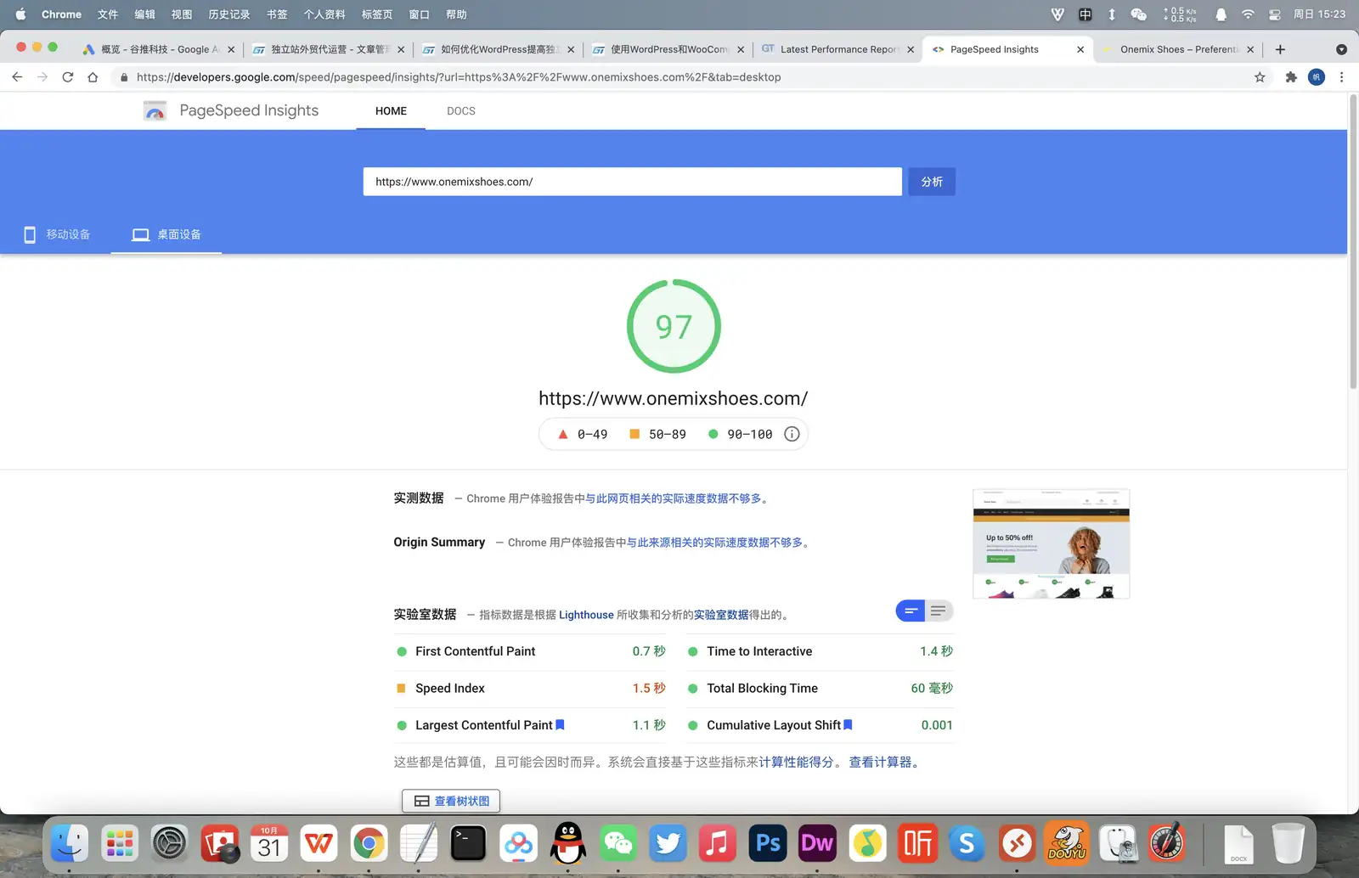Image resolution: width=1359 pixels, height=878 pixels.
Task: Open the Calendar app in the Dock
Action: pos(269,843)
